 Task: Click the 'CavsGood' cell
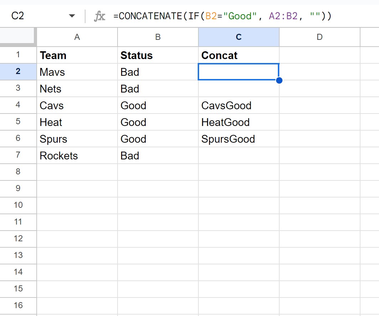pos(239,105)
